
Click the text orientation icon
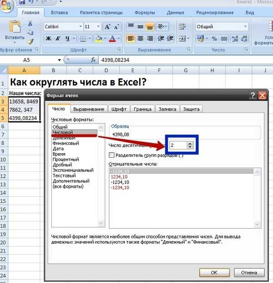(162, 27)
